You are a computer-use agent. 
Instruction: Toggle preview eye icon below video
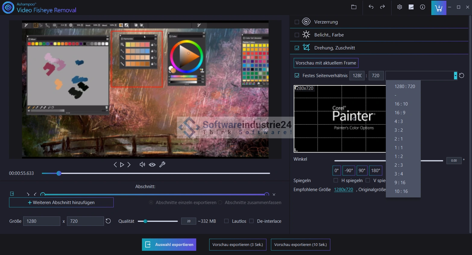click(x=152, y=165)
